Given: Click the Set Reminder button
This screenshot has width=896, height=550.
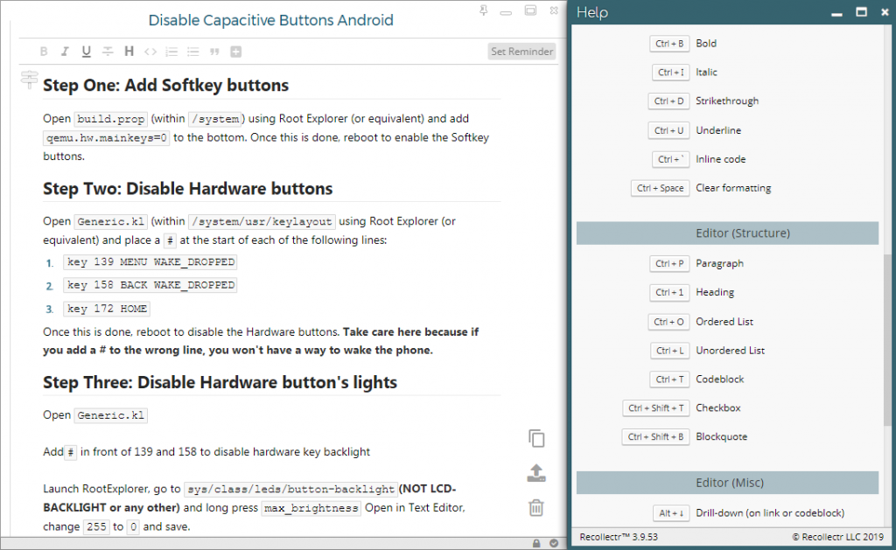Looking at the screenshot, I should click(x=521, y=52).
